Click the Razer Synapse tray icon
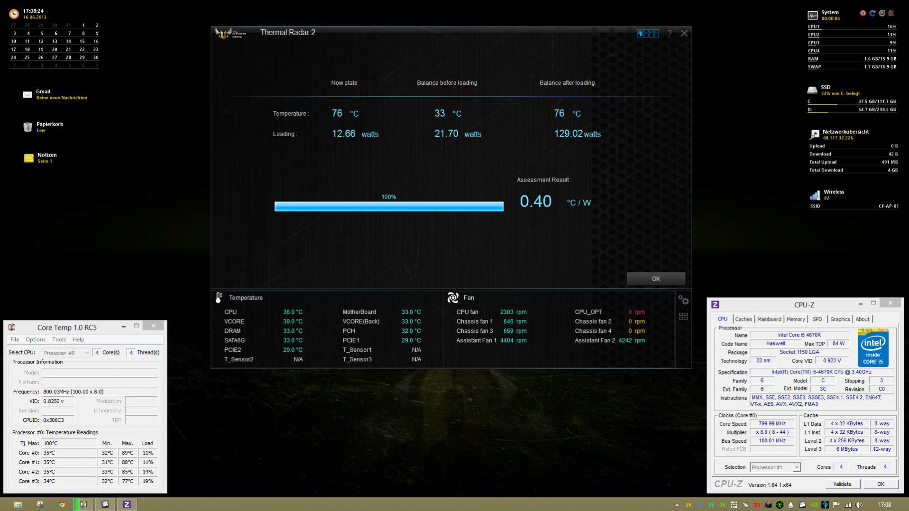Viewport: 909px width, 511px height. (779, 505)
